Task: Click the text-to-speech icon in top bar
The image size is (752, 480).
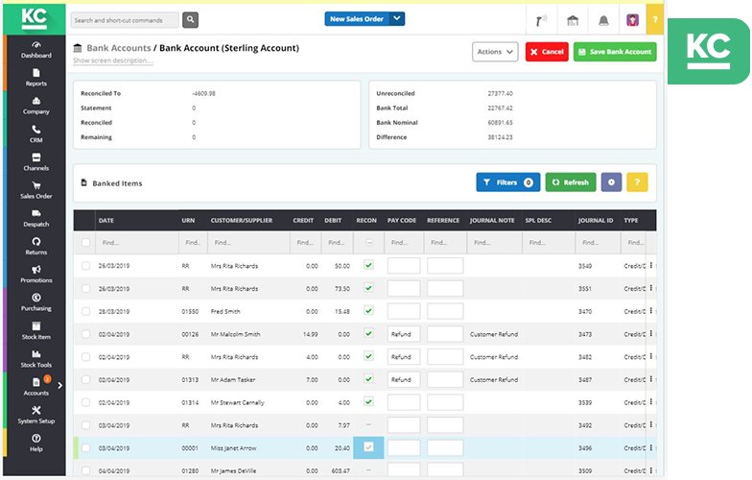Action: click(x=541, y=21)
